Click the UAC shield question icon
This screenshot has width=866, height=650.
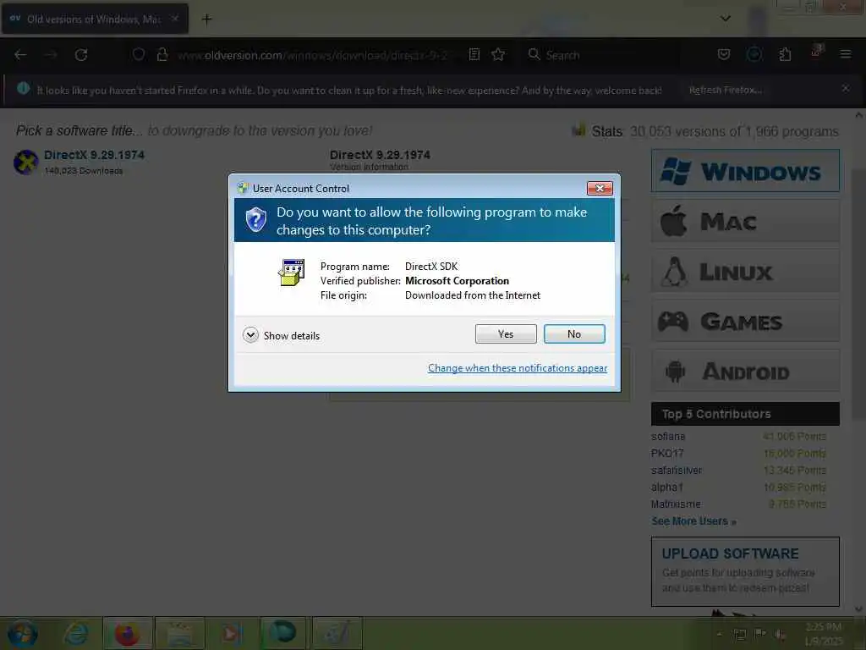pyautogui.click(x=255, y=220)
